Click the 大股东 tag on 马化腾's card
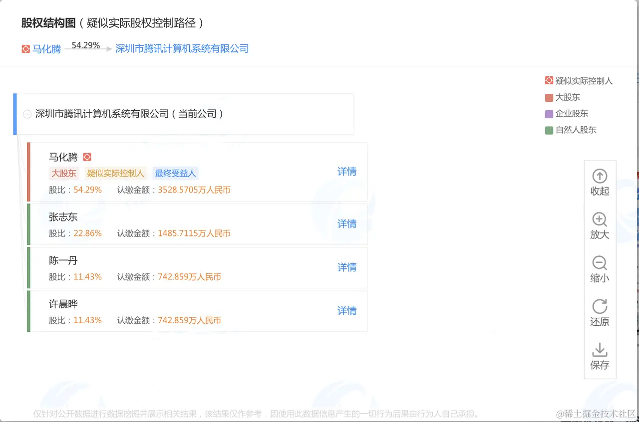Image resolution: width=639 pixels, height=422 pixels. (64, 173)
